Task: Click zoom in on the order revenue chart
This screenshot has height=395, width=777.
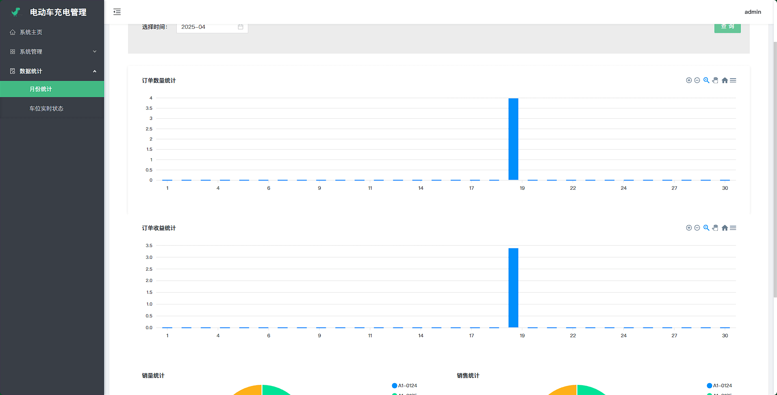Action: [x=689, y=228]
